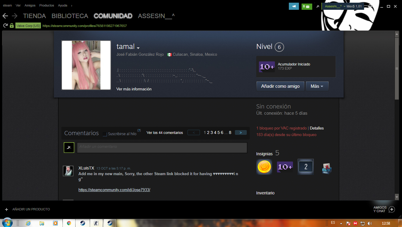Toggle Suscribirse al hilo checkbox
The width and height of the screenshot is (402, 227).
(105, 134)
